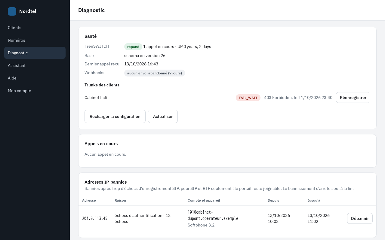The width and height of the screenshot is (385, 240).
Task: Click '1 appel en cours · UP 0 years, 2 days'
Action: pyautogui.click(x=177, y=46)
